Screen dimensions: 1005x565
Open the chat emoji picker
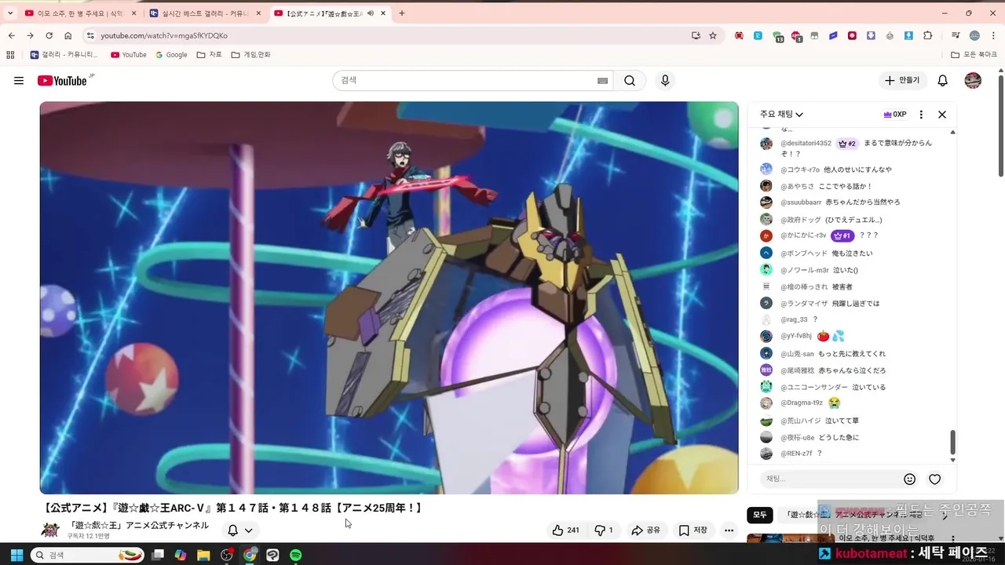pyautogui.click(x=910, y=479)
